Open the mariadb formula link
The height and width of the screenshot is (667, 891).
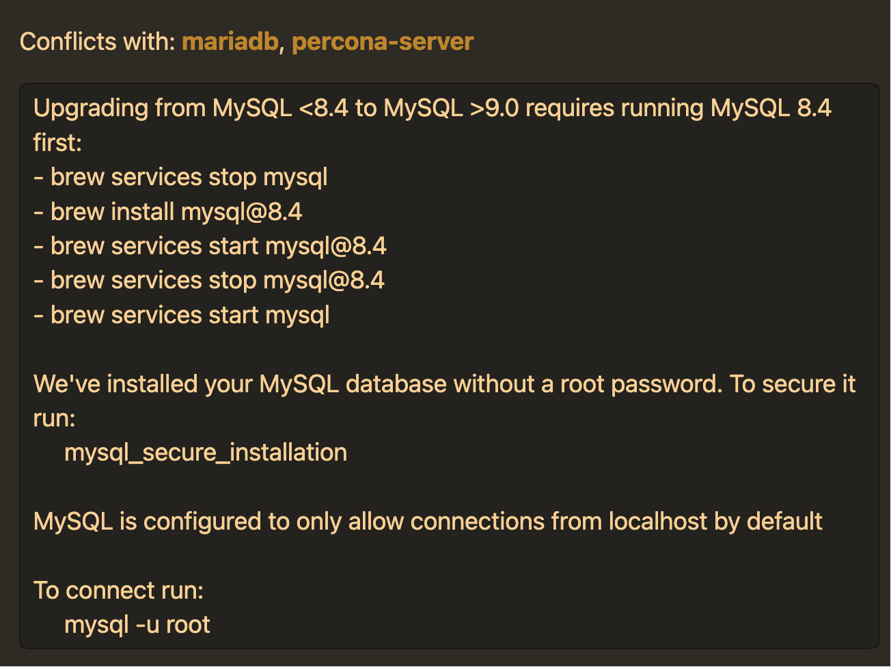(x=230, y=42)
